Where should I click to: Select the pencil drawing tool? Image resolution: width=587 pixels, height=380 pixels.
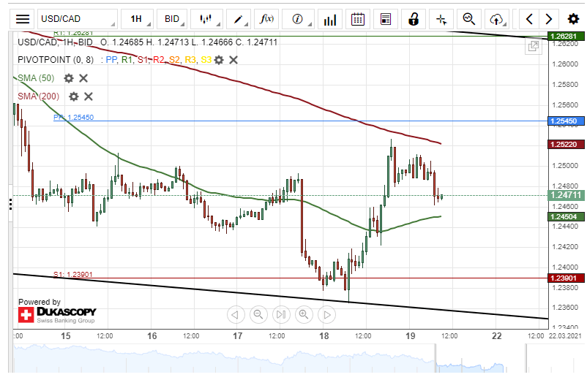[x=239, y=19]
